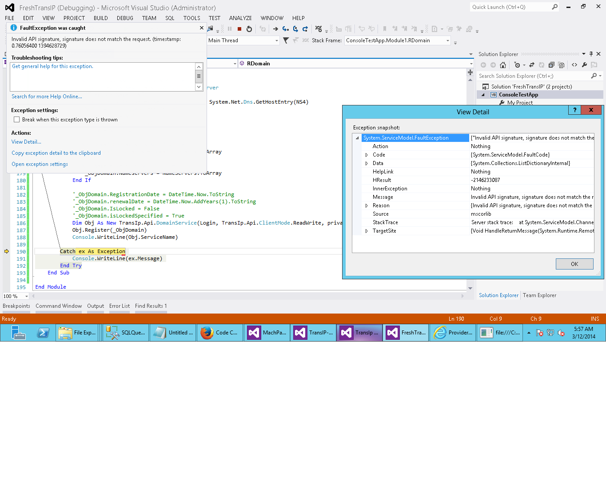The height and width of the screenshot is (495, 606).
Task: Open the Error List tab
Action: [120, 306]
